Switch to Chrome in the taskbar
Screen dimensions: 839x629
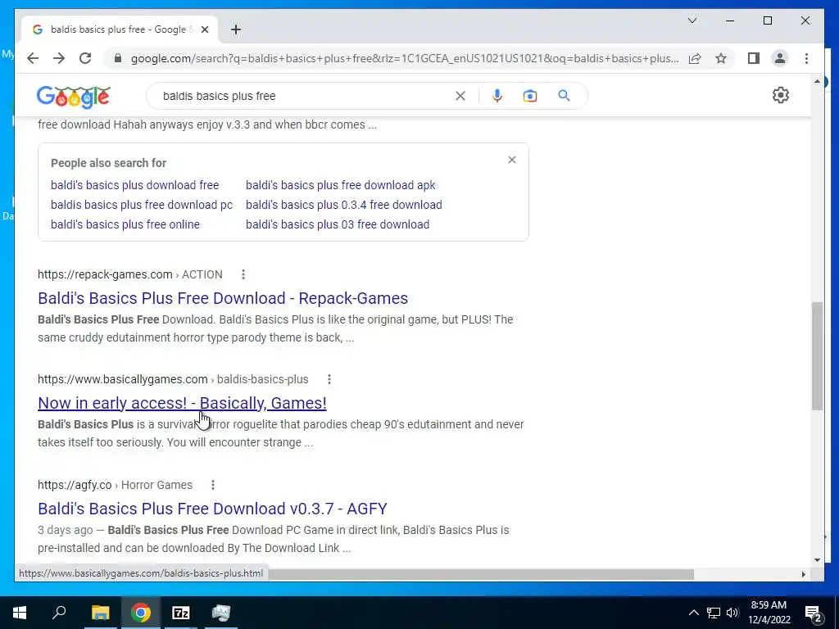(141, 613)
